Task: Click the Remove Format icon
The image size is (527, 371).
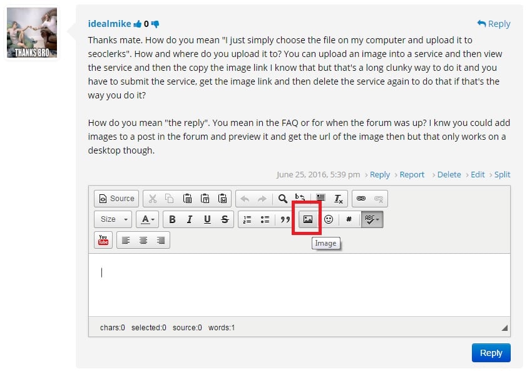Action: click(338, 199)
